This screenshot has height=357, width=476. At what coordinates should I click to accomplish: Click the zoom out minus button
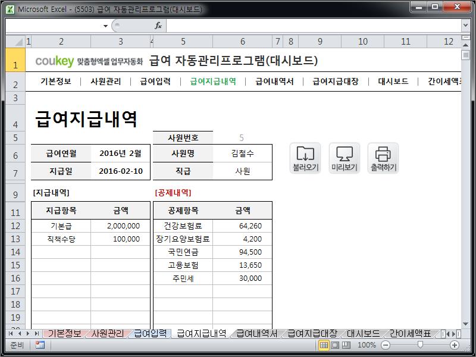[x=386, y=345]
